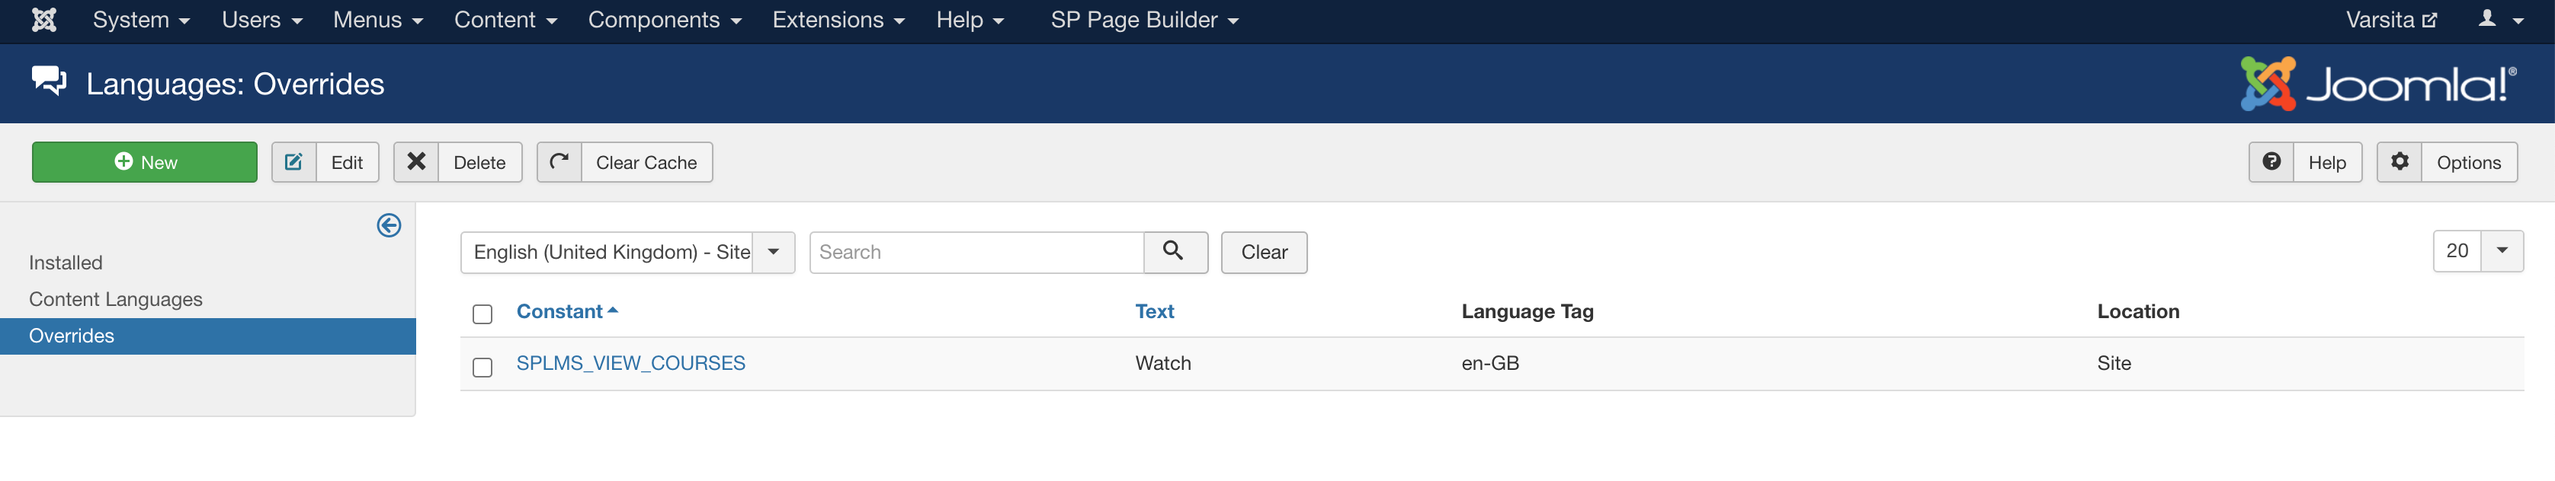Image resolution: width=2555 pixels, height=481 pixels.
Task: Click the search magnifier icon button
Action: [x=1175, y=253]
